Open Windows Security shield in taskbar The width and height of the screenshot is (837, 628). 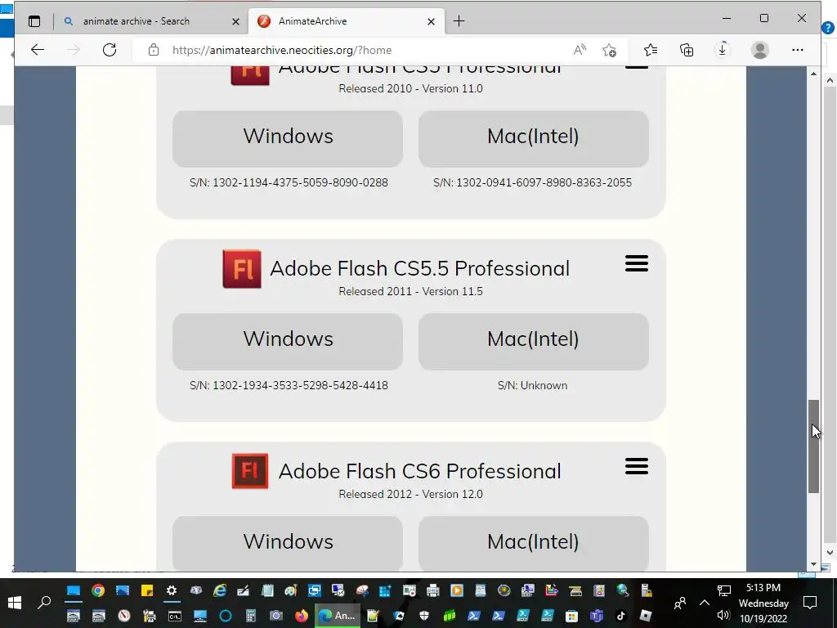click(x=424, y=616)
